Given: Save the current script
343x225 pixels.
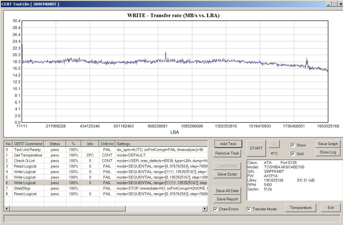Looking at the screenshot, I should click(227, 174).
